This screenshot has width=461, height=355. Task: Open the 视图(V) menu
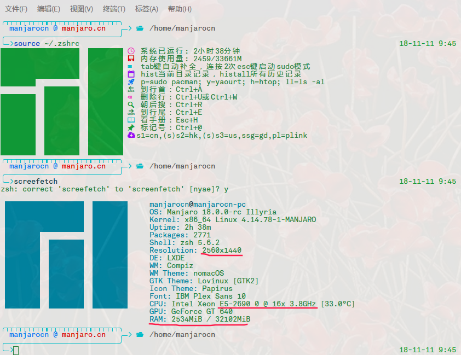click(82, 9)
